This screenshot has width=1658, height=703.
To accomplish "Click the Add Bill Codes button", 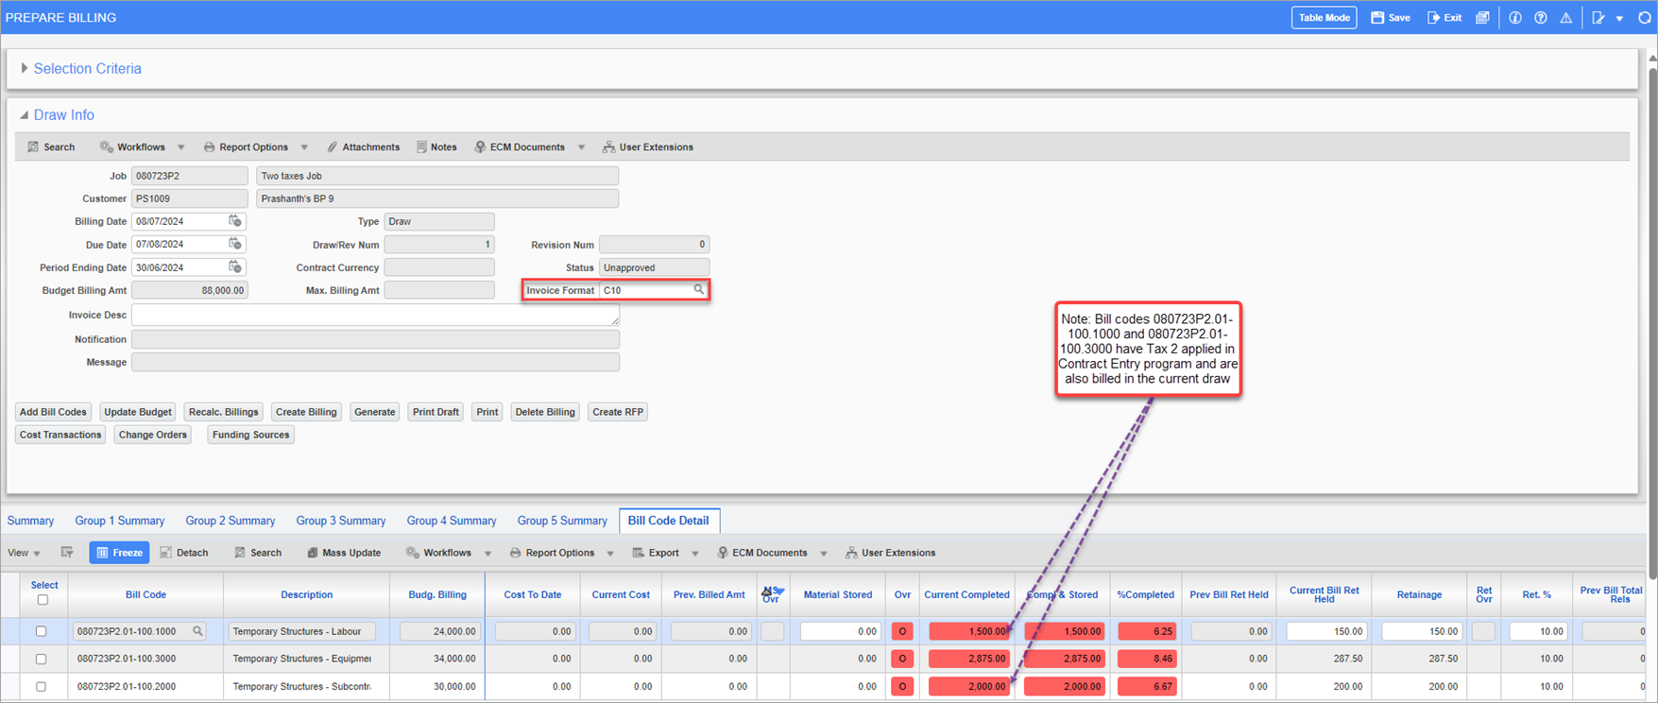I will point(53,412).
